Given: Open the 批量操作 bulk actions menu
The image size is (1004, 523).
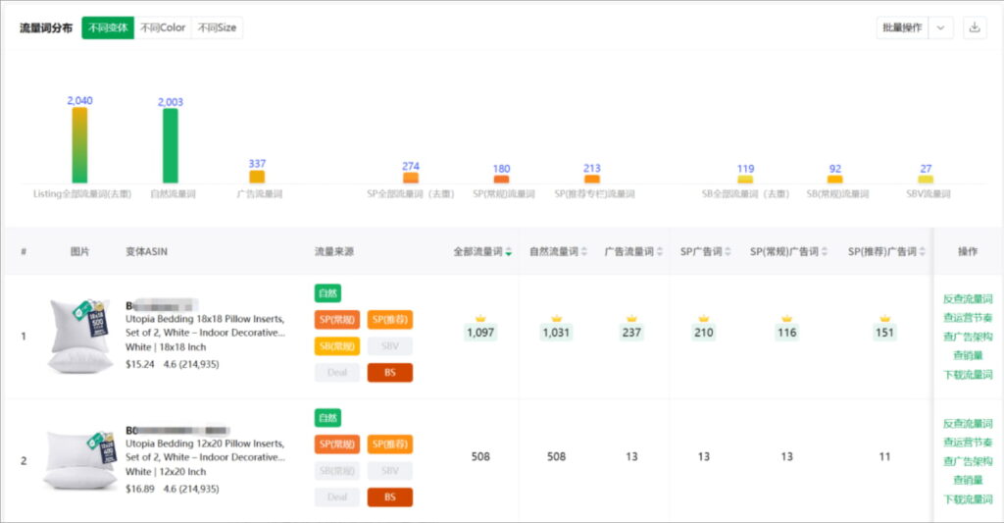Looking at the screenshot, I should coord(901,27).
